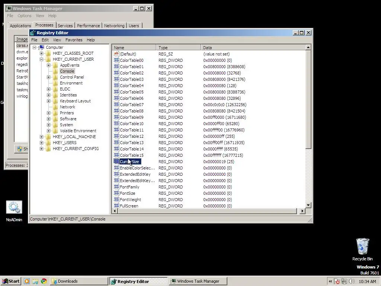Launch Chrome from the quick launch bar
This screenshot has width=381, height=286.
(44, 281)
